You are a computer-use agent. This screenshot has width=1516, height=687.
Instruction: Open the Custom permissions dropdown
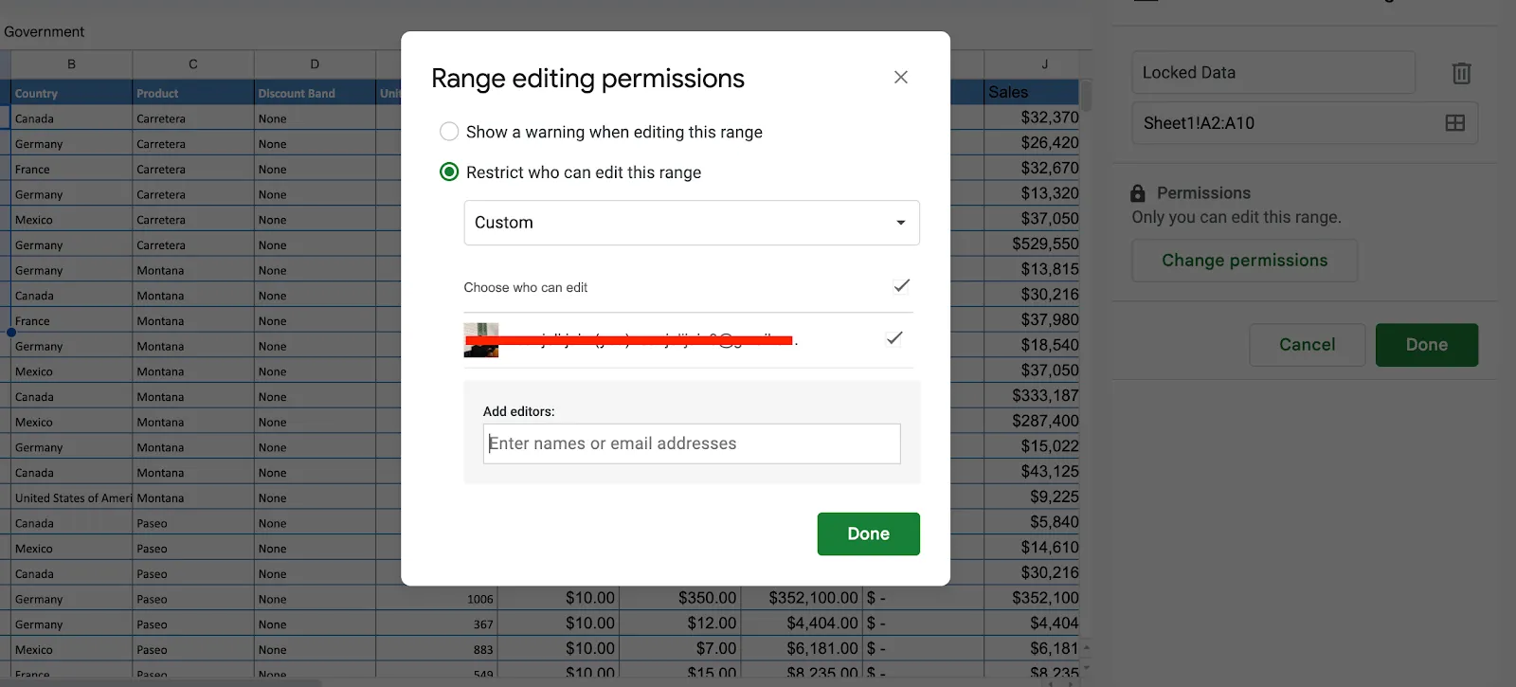point(692,223)
